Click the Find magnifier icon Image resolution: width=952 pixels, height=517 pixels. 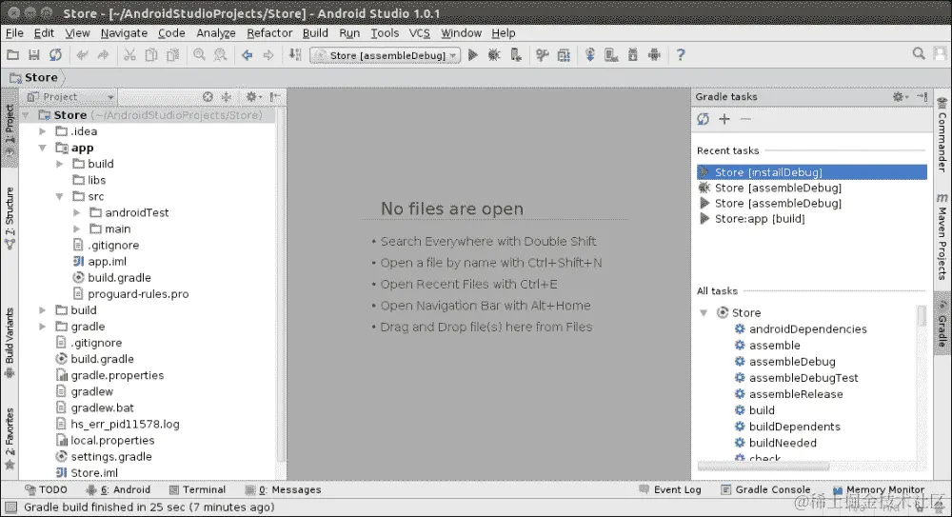click(x=199, y=55)
